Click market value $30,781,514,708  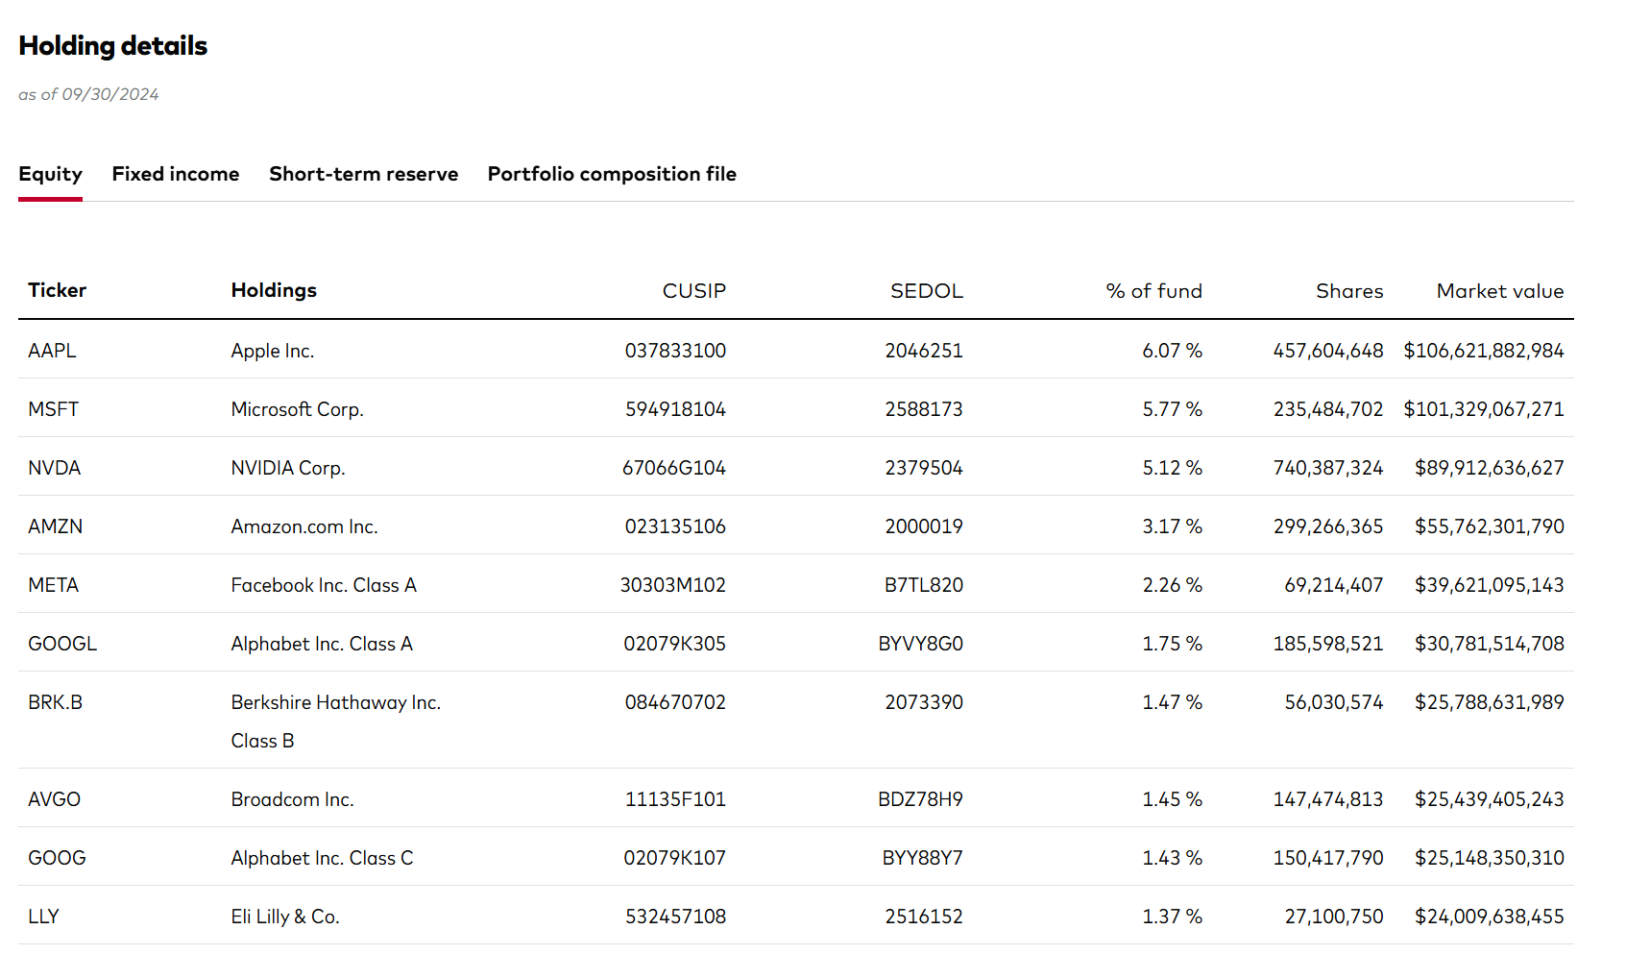(1490, 644)
